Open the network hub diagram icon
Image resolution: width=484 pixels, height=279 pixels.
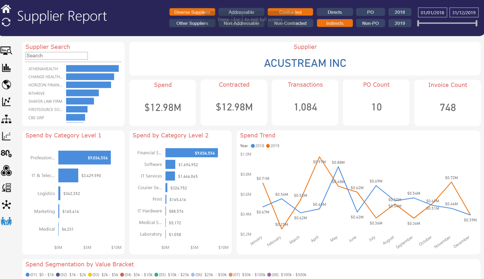click(6, 204)
